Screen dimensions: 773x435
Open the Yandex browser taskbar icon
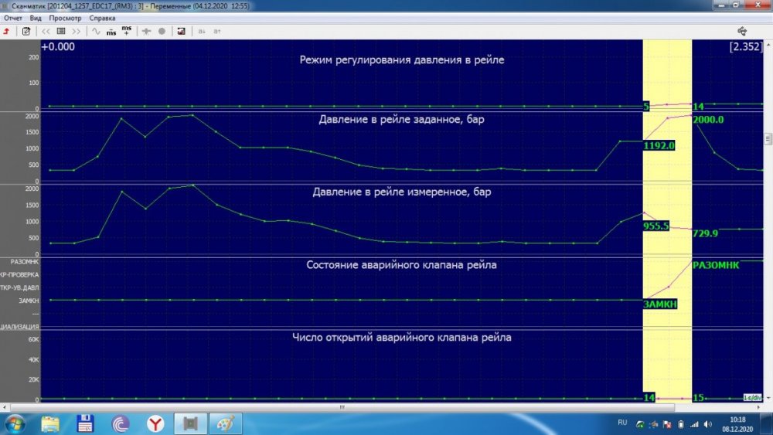tap(155, 423)
